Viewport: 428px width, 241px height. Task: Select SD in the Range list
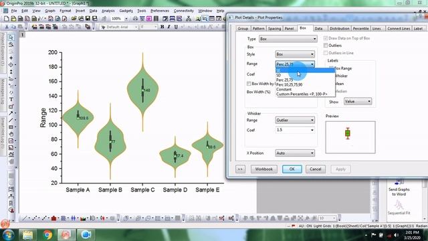(x=305, y=75)
